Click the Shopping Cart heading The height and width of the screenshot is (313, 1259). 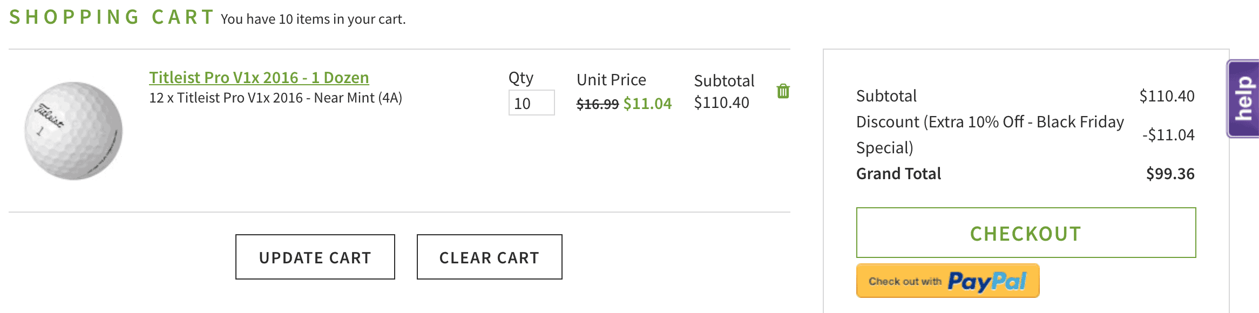point(112,17)
